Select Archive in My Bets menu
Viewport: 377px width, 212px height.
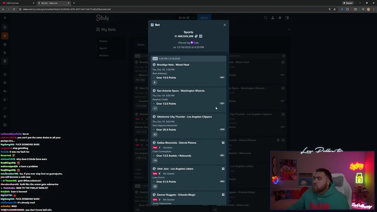(104, 55)
